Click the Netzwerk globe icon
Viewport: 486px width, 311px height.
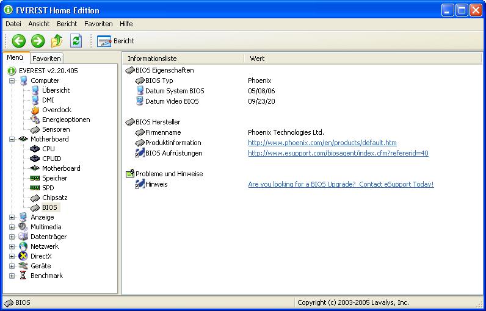pyautogui.click(x=23, y=246)
